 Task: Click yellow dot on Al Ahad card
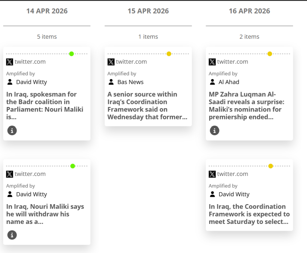(x=270, y=54)
